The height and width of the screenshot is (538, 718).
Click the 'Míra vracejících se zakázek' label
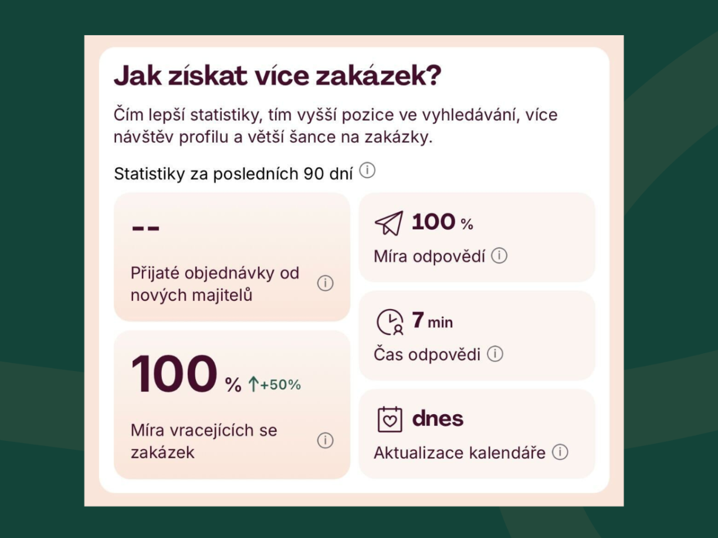(204, 441)
